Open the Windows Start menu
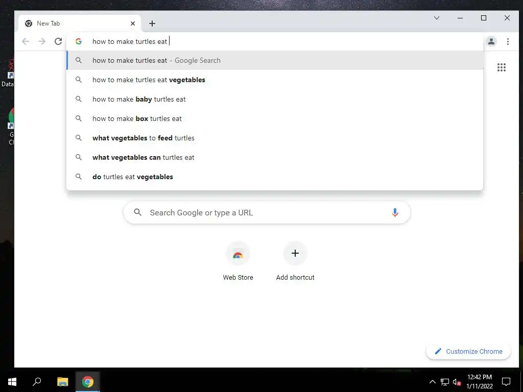 coord(12,382)
